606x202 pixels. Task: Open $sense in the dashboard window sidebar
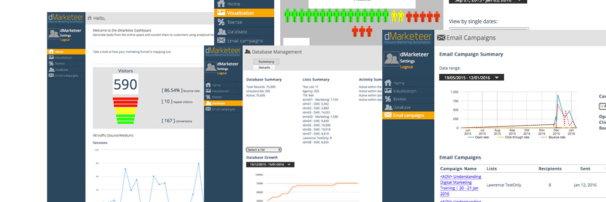pyautogui.click(x=66, y=64)
